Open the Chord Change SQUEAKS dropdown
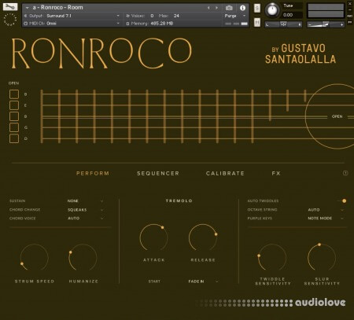Viewport: 354px width, 320px height. [86, 210]
